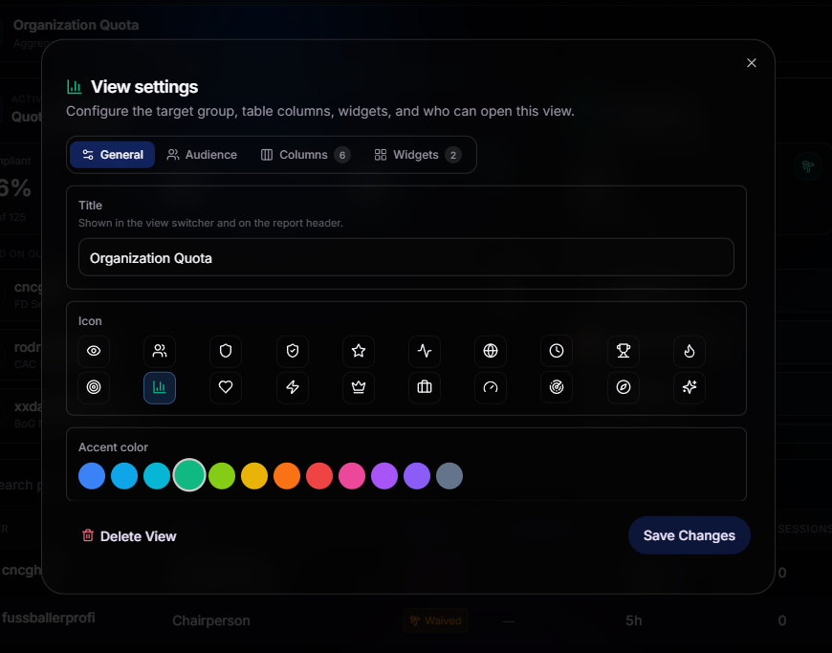Select the red accent color

click(x=319, y=476)
